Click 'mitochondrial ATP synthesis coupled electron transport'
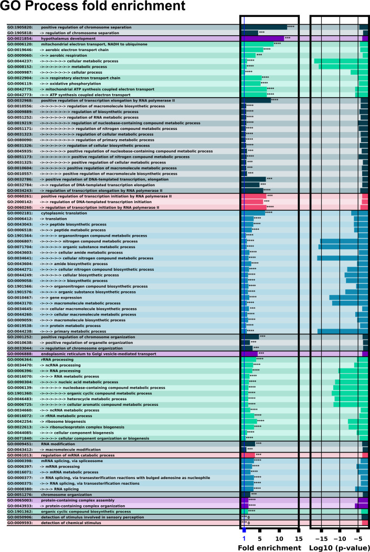370x552 pixels. point(100,89)
